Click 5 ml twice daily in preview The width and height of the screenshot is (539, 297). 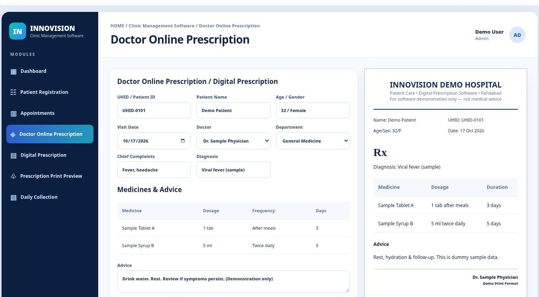click(448, 224)
